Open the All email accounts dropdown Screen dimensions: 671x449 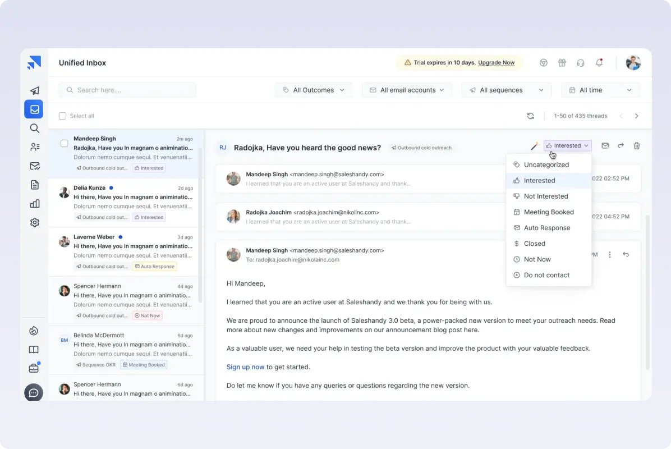click(407, 90)
